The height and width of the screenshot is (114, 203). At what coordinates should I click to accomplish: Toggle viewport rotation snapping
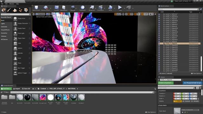pos(135,14)
